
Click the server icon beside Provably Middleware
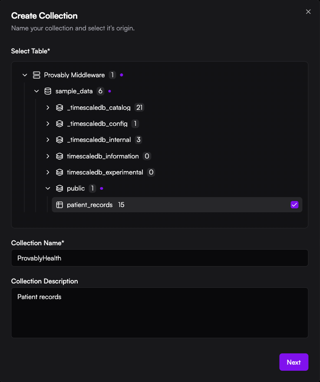(36, 75)
